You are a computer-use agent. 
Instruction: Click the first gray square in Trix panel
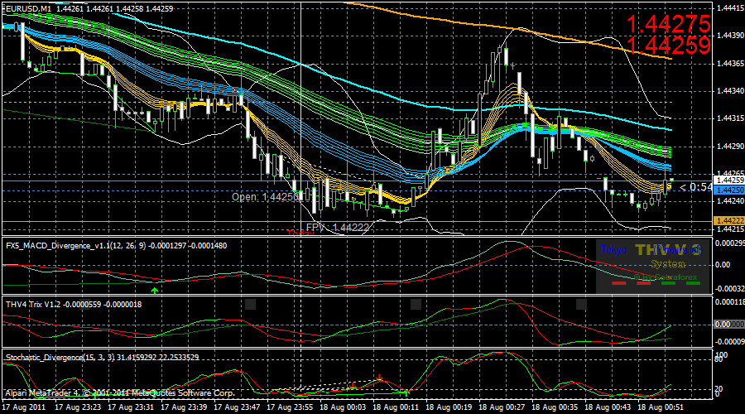click(x=251, y=304)
